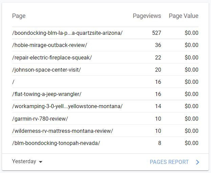
Task: Click the /johnson-space-center-visit/ page link
Action: pos(46,70)
